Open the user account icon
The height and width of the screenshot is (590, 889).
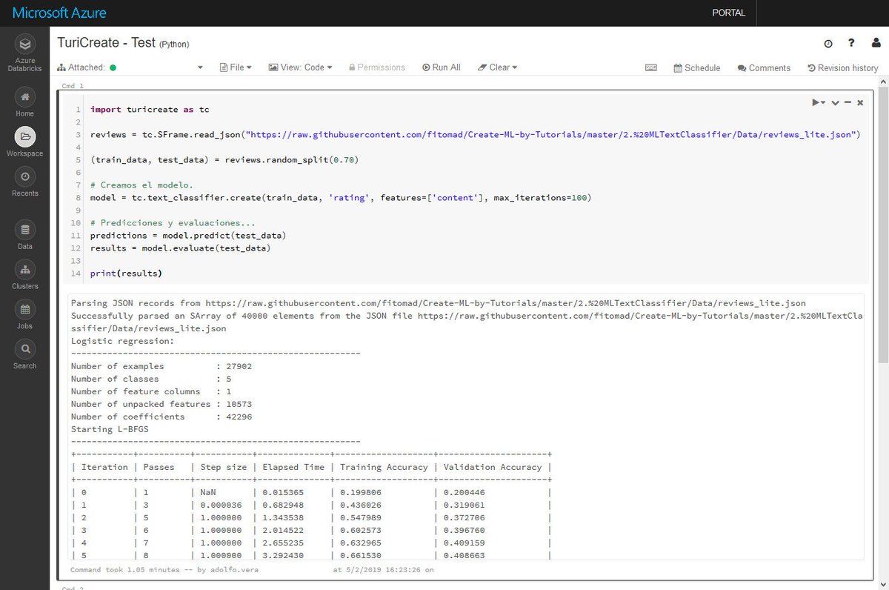pos(876,44)
